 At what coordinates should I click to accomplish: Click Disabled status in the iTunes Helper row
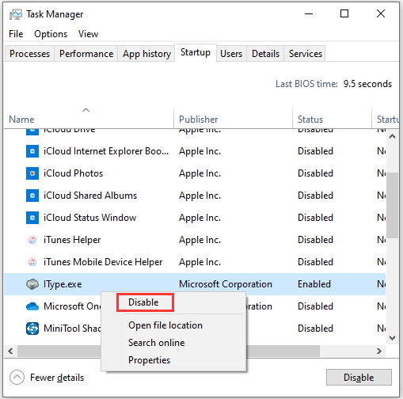315,240
